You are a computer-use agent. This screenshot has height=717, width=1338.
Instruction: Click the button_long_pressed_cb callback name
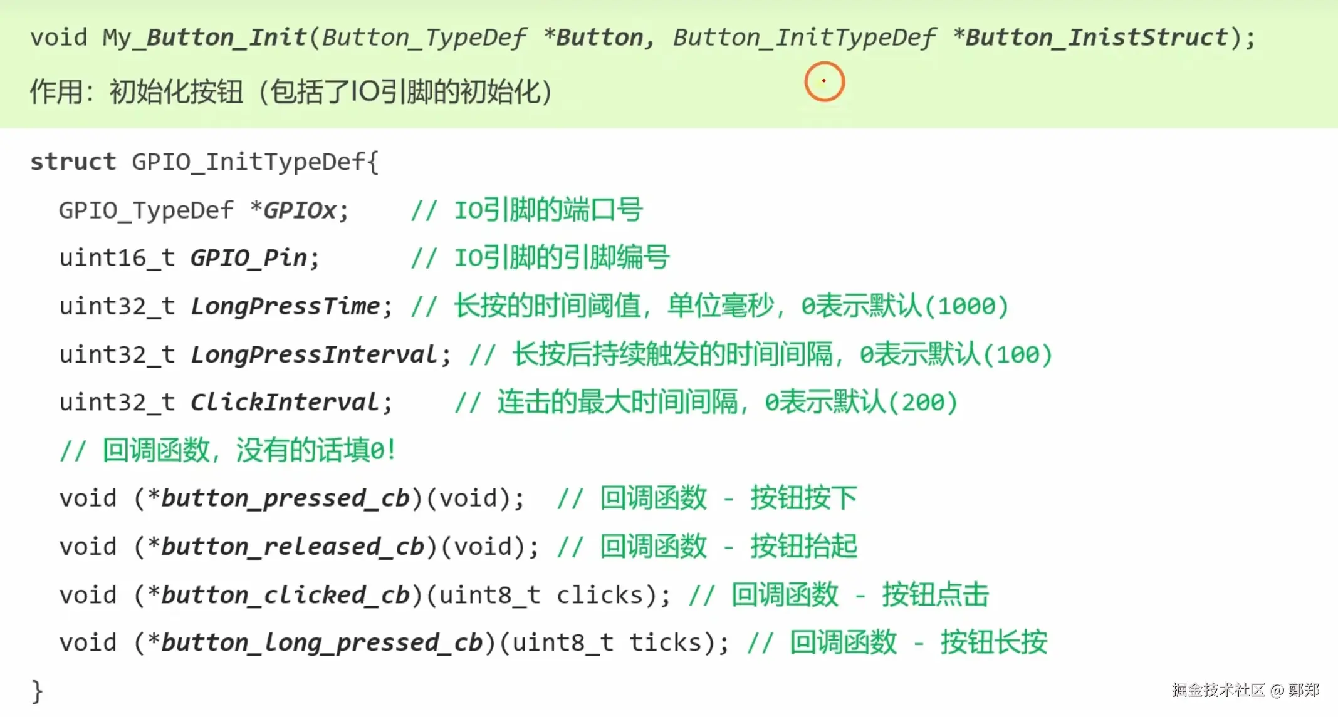click(321, 643)
